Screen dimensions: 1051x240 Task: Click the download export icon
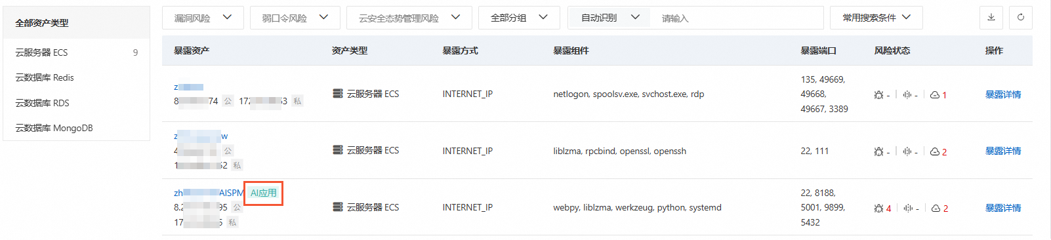coord(991,18)
